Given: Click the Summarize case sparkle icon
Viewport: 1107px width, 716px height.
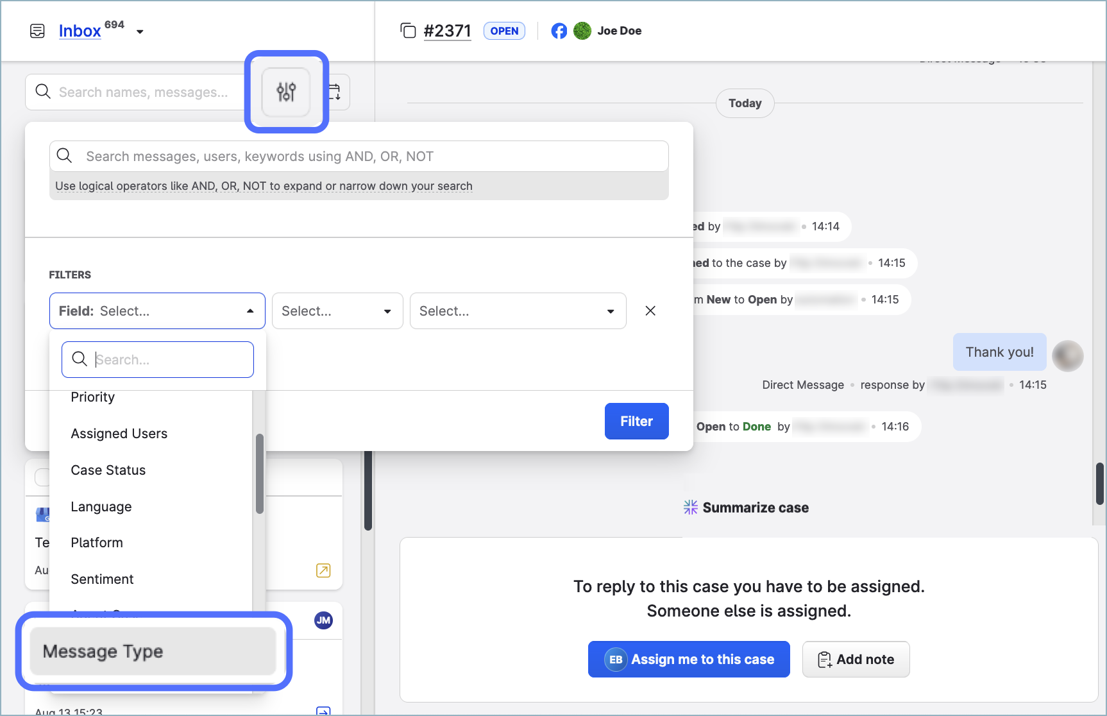Looking at the screenshot, I should pos(690,507).
